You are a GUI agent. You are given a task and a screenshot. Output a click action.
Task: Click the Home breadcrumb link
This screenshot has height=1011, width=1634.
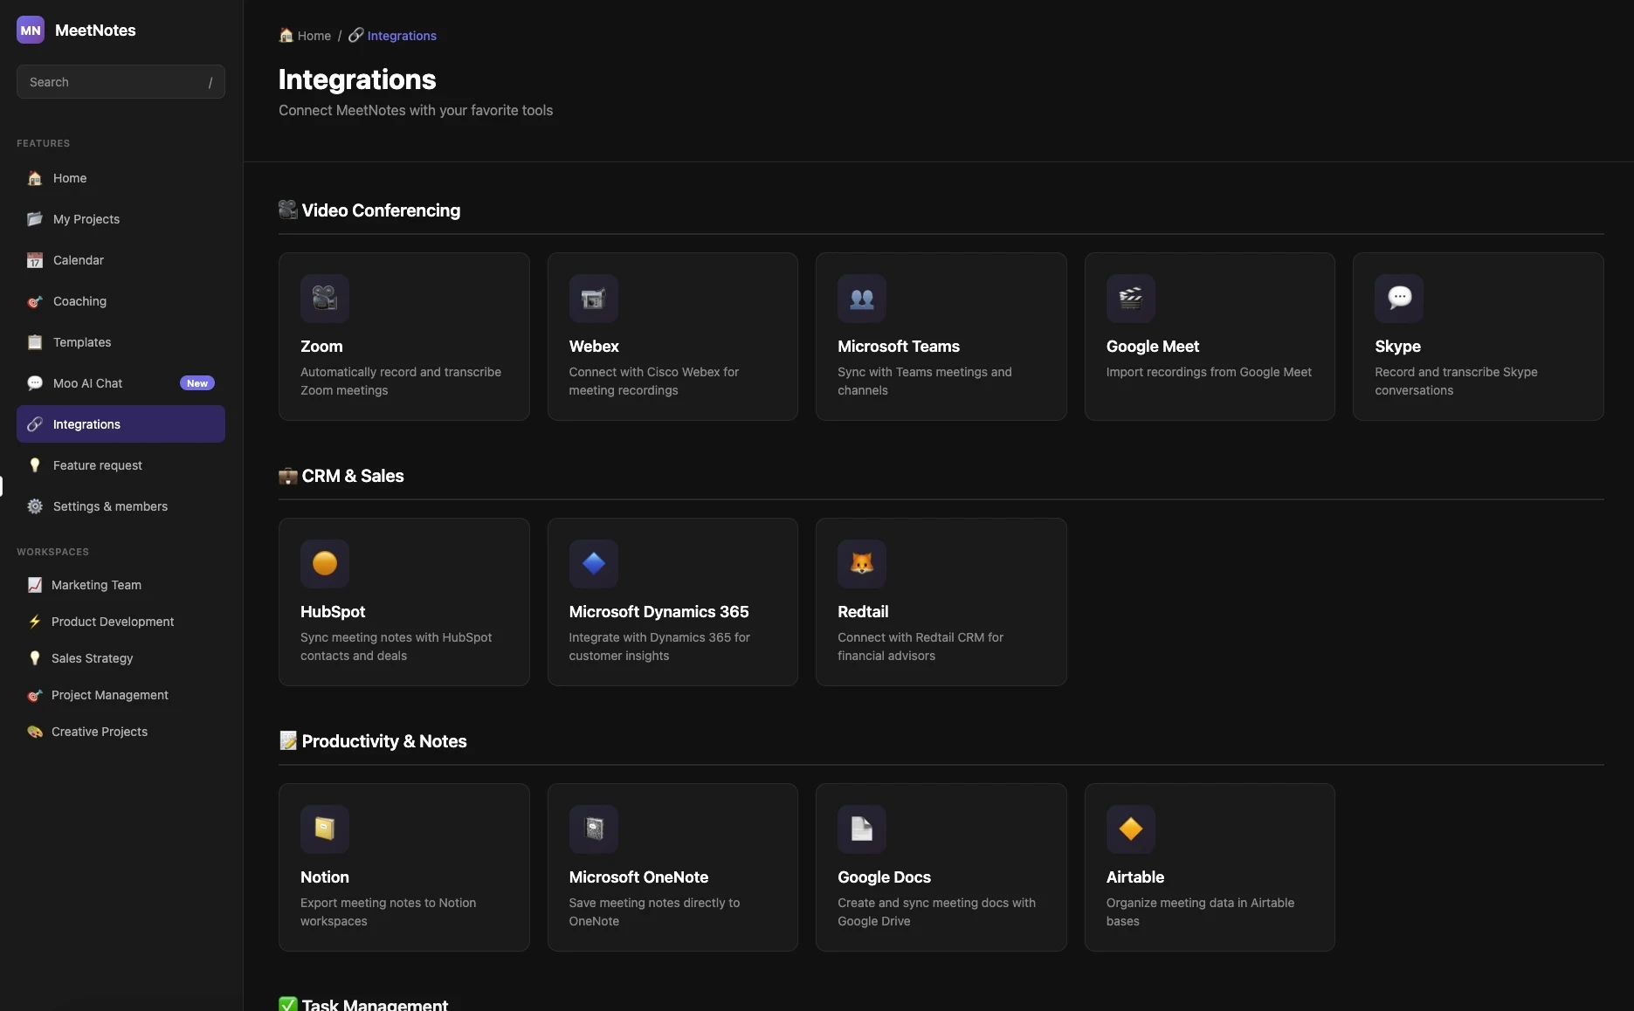pyautogui.click(x=305, y=36)
